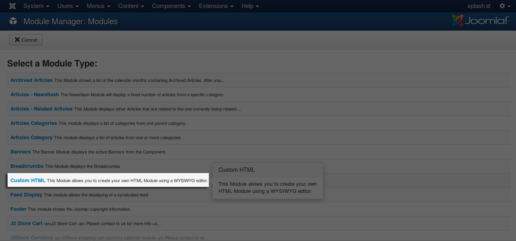516x241 pixels.
Task: Expand the System dropdown menu
Action: coord(36,6)
